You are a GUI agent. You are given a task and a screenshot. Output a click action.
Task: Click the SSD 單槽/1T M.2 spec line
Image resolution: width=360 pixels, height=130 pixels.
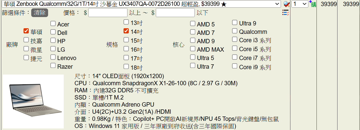(99, 97)
